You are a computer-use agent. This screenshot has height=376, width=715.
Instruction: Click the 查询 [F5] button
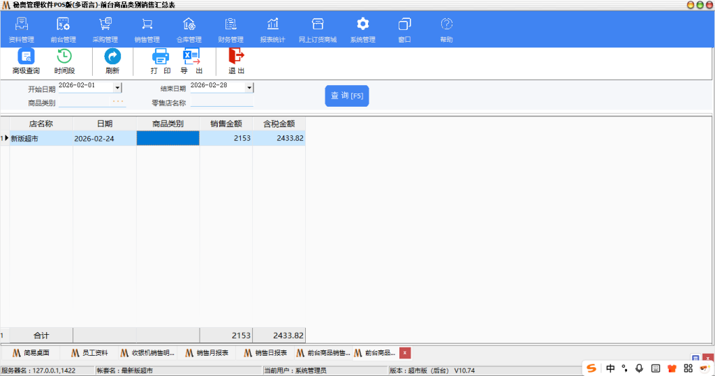(x=346, y=96)
